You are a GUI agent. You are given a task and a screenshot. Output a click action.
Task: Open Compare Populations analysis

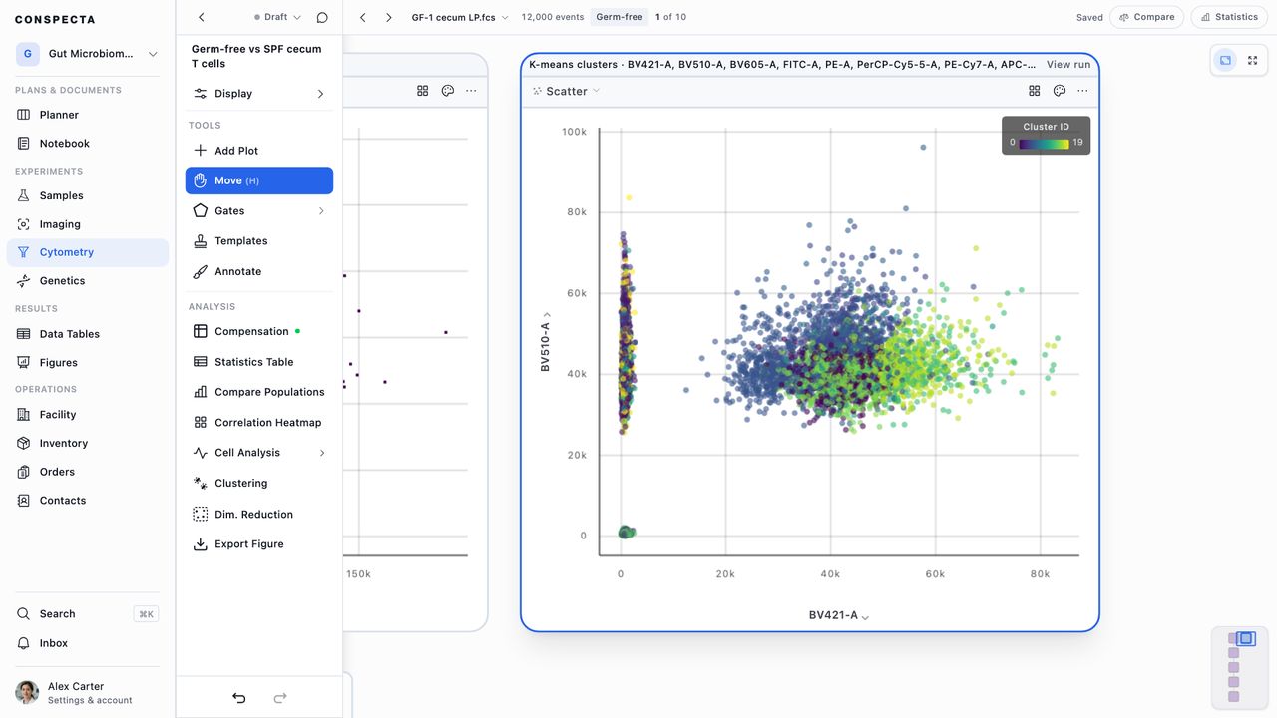tap(259, 392)
